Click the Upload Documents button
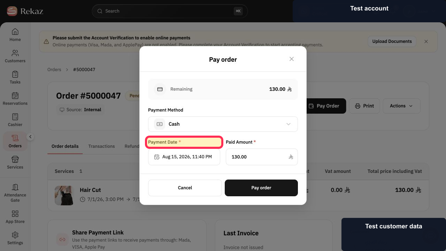Screen dimensions: 446x251 pyautogui.click(x=392, y=41)
